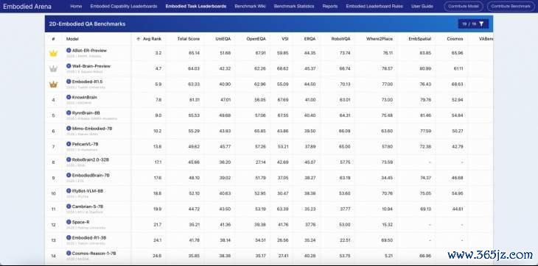
Task: Open the EmbodiedBrain-7B model link
Action: (91, 176)
